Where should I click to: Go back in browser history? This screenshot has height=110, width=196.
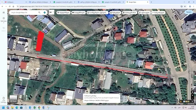point(2,6)
